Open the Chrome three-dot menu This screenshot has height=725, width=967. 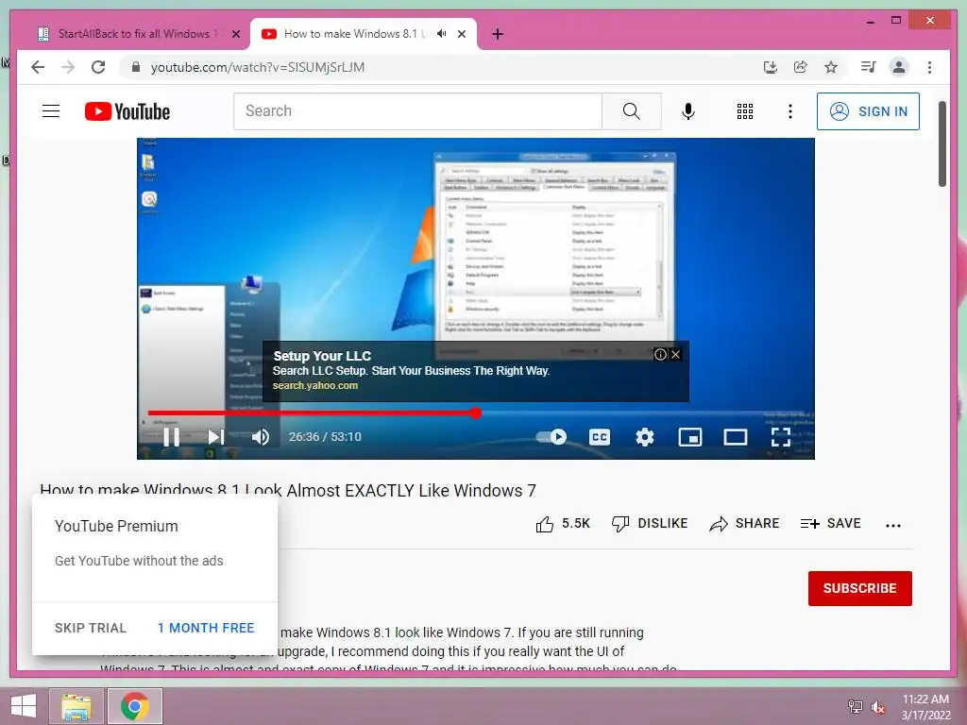930,67
